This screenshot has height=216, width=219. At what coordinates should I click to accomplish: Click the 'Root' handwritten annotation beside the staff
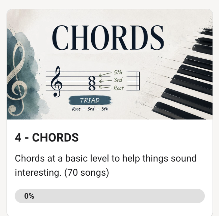tap(119, 88)
